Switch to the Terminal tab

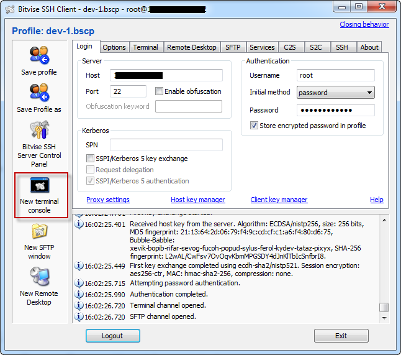(145, 47)
